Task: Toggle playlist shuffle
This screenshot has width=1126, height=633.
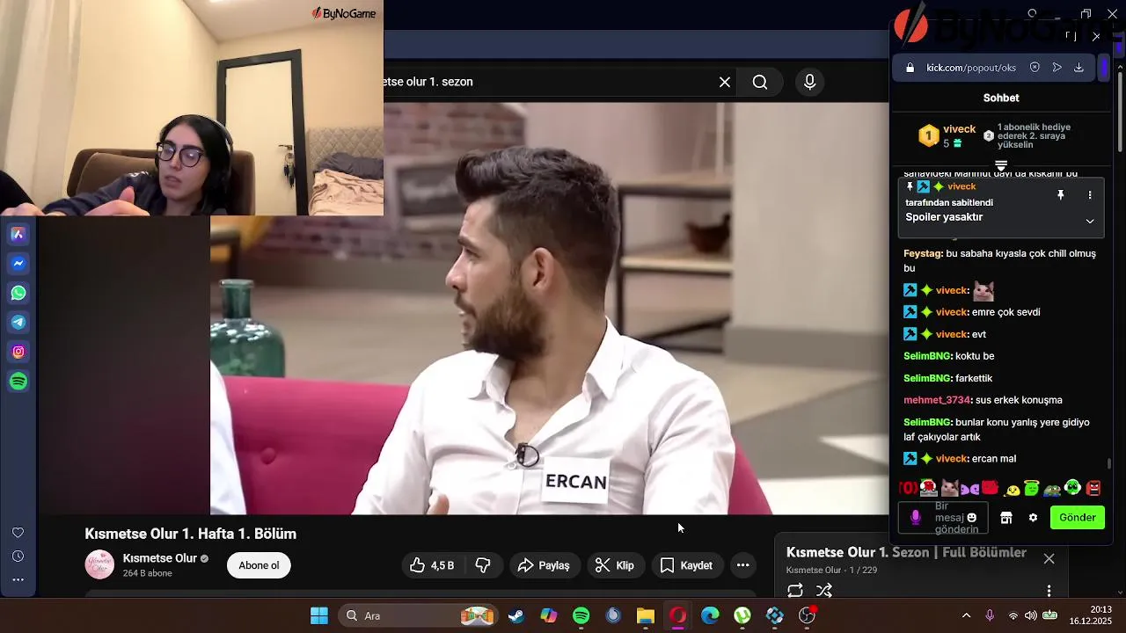Action: [x=824, y=591]
